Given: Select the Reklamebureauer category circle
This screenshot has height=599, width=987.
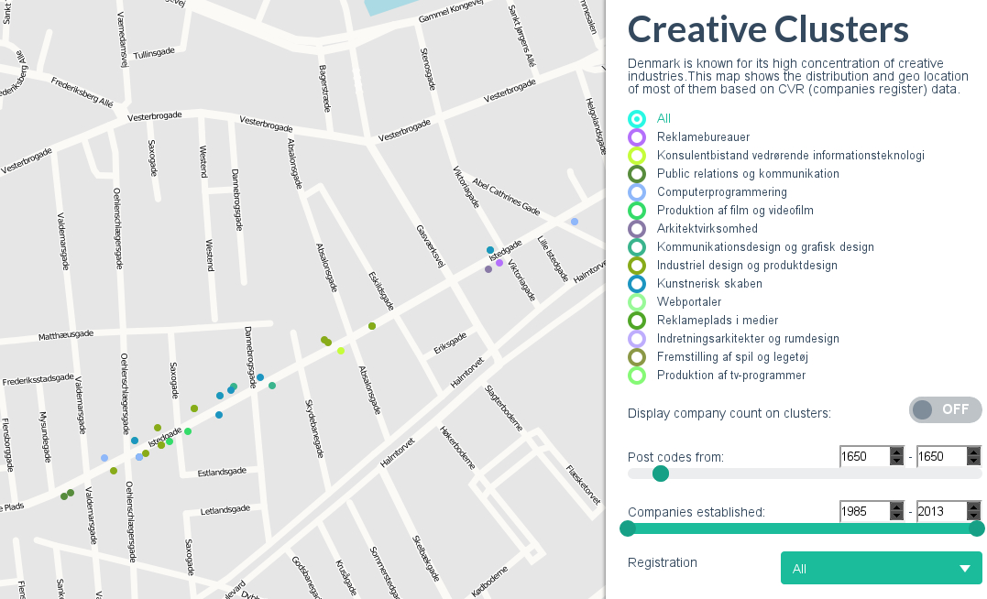Looking at the screenshot, I should tap(637, 137).
